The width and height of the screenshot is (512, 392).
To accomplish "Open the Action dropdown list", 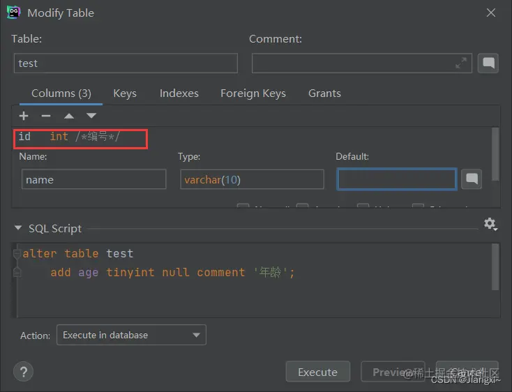I will [x=131, y=335].
